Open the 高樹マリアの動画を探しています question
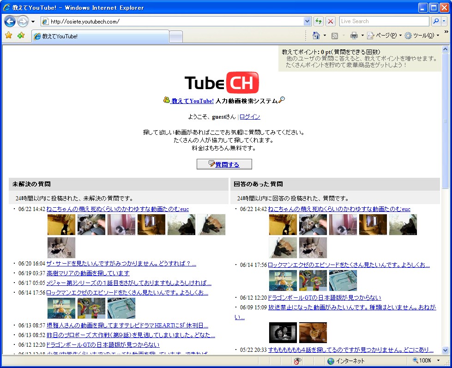This screenshot has width=452, height=368. [x=88, y=273]
